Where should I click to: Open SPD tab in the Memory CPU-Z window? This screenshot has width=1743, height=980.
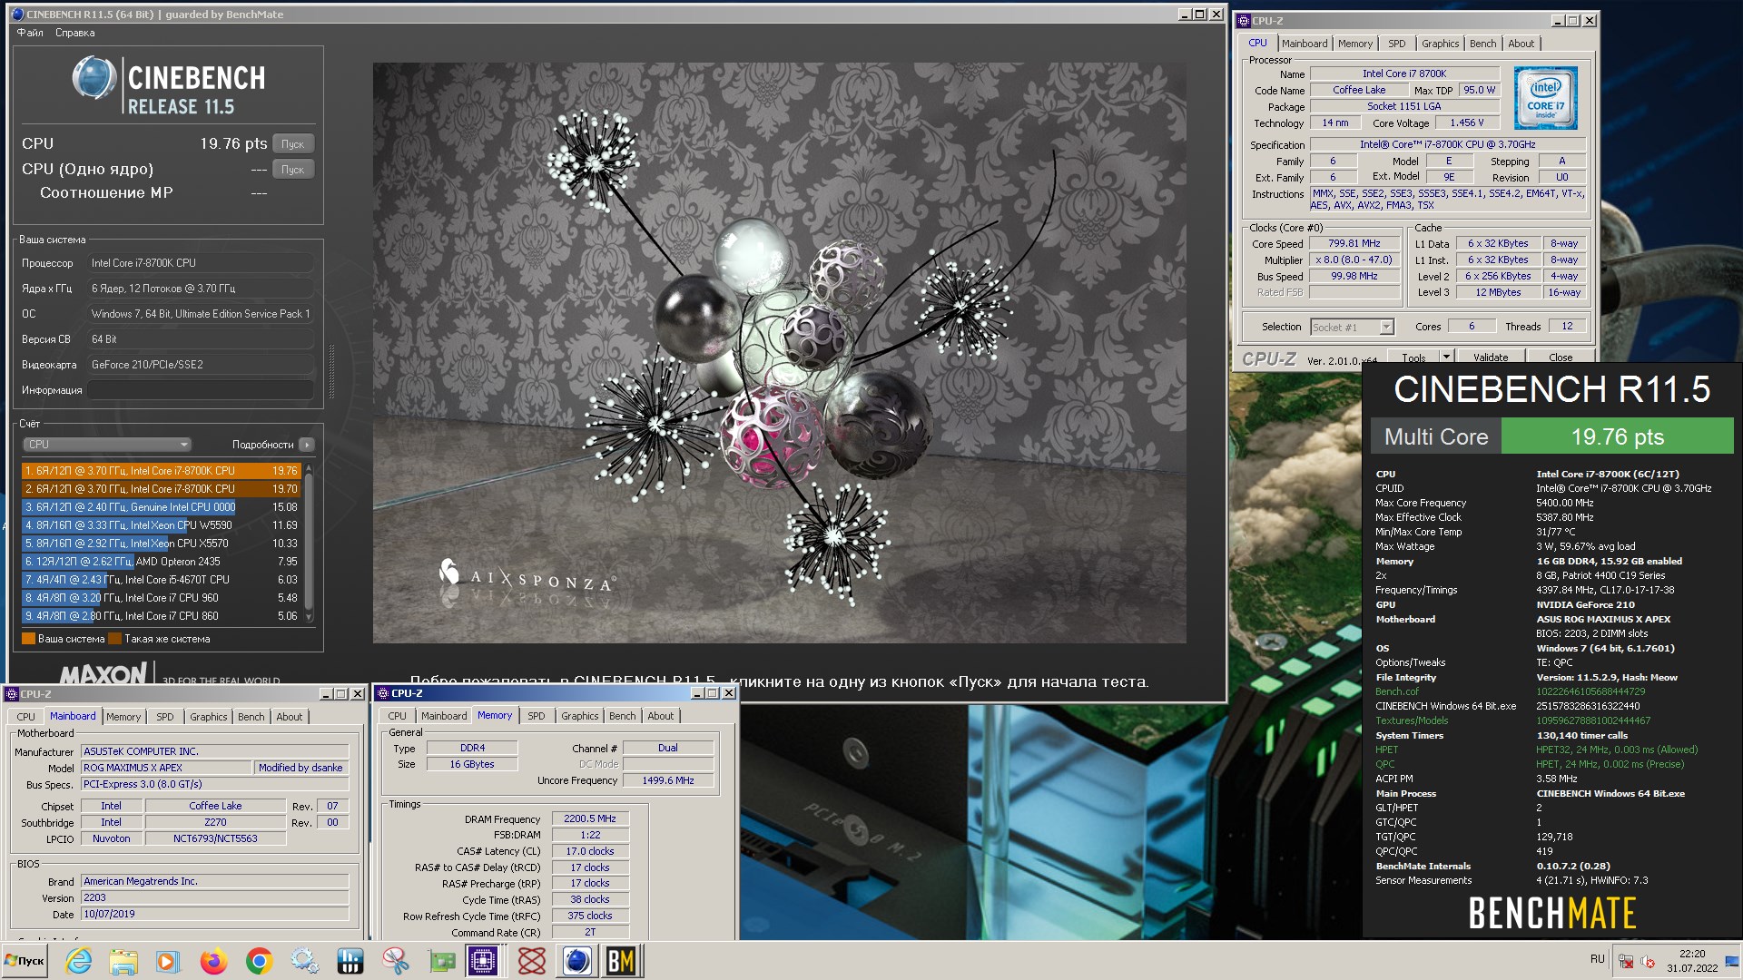tap(537, 716)
